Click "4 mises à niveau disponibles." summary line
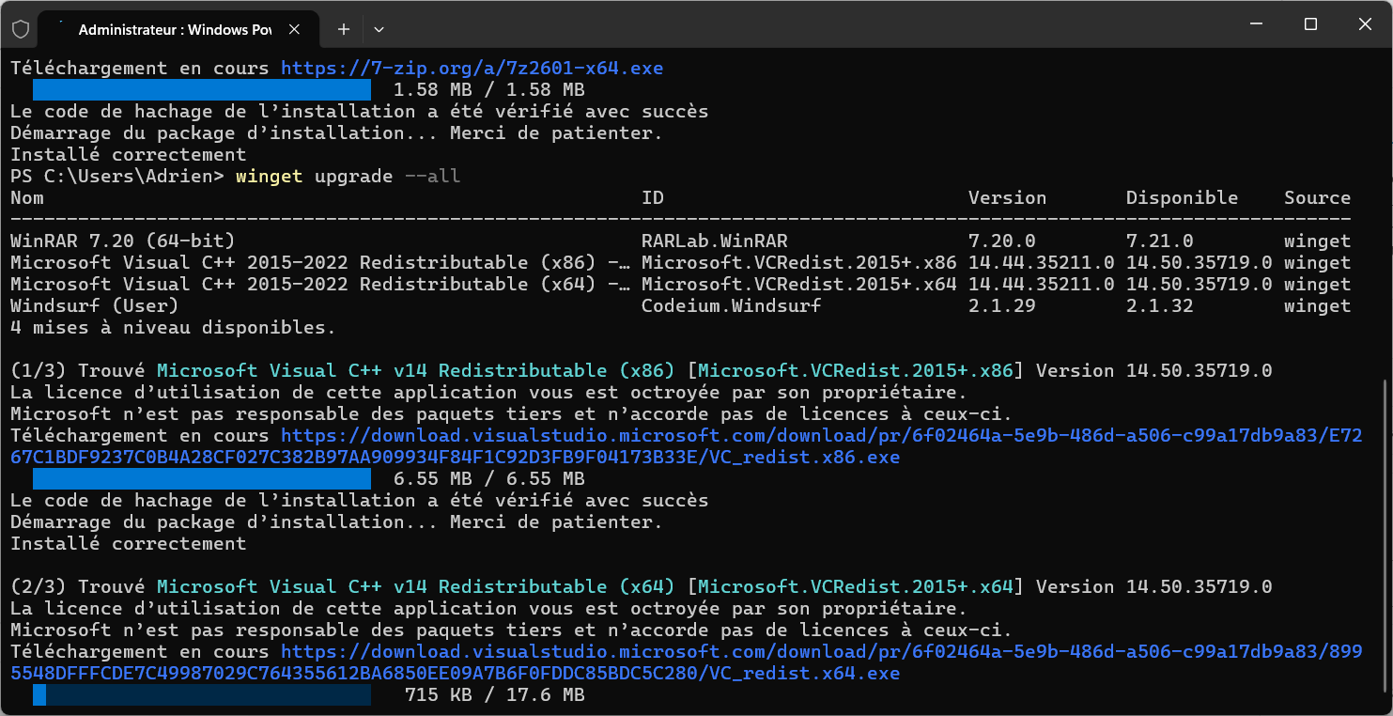The height and width of the screenshot is (716, 1393). 174,328
